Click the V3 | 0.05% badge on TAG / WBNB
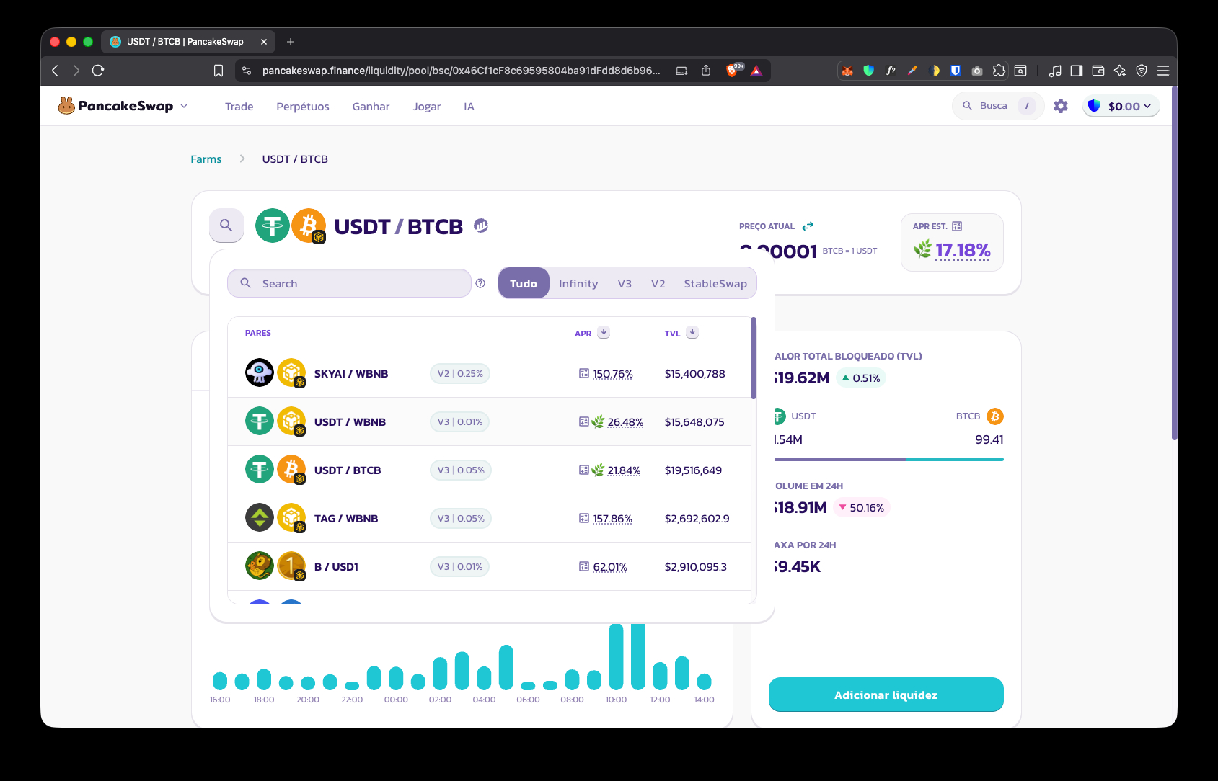 461,518
